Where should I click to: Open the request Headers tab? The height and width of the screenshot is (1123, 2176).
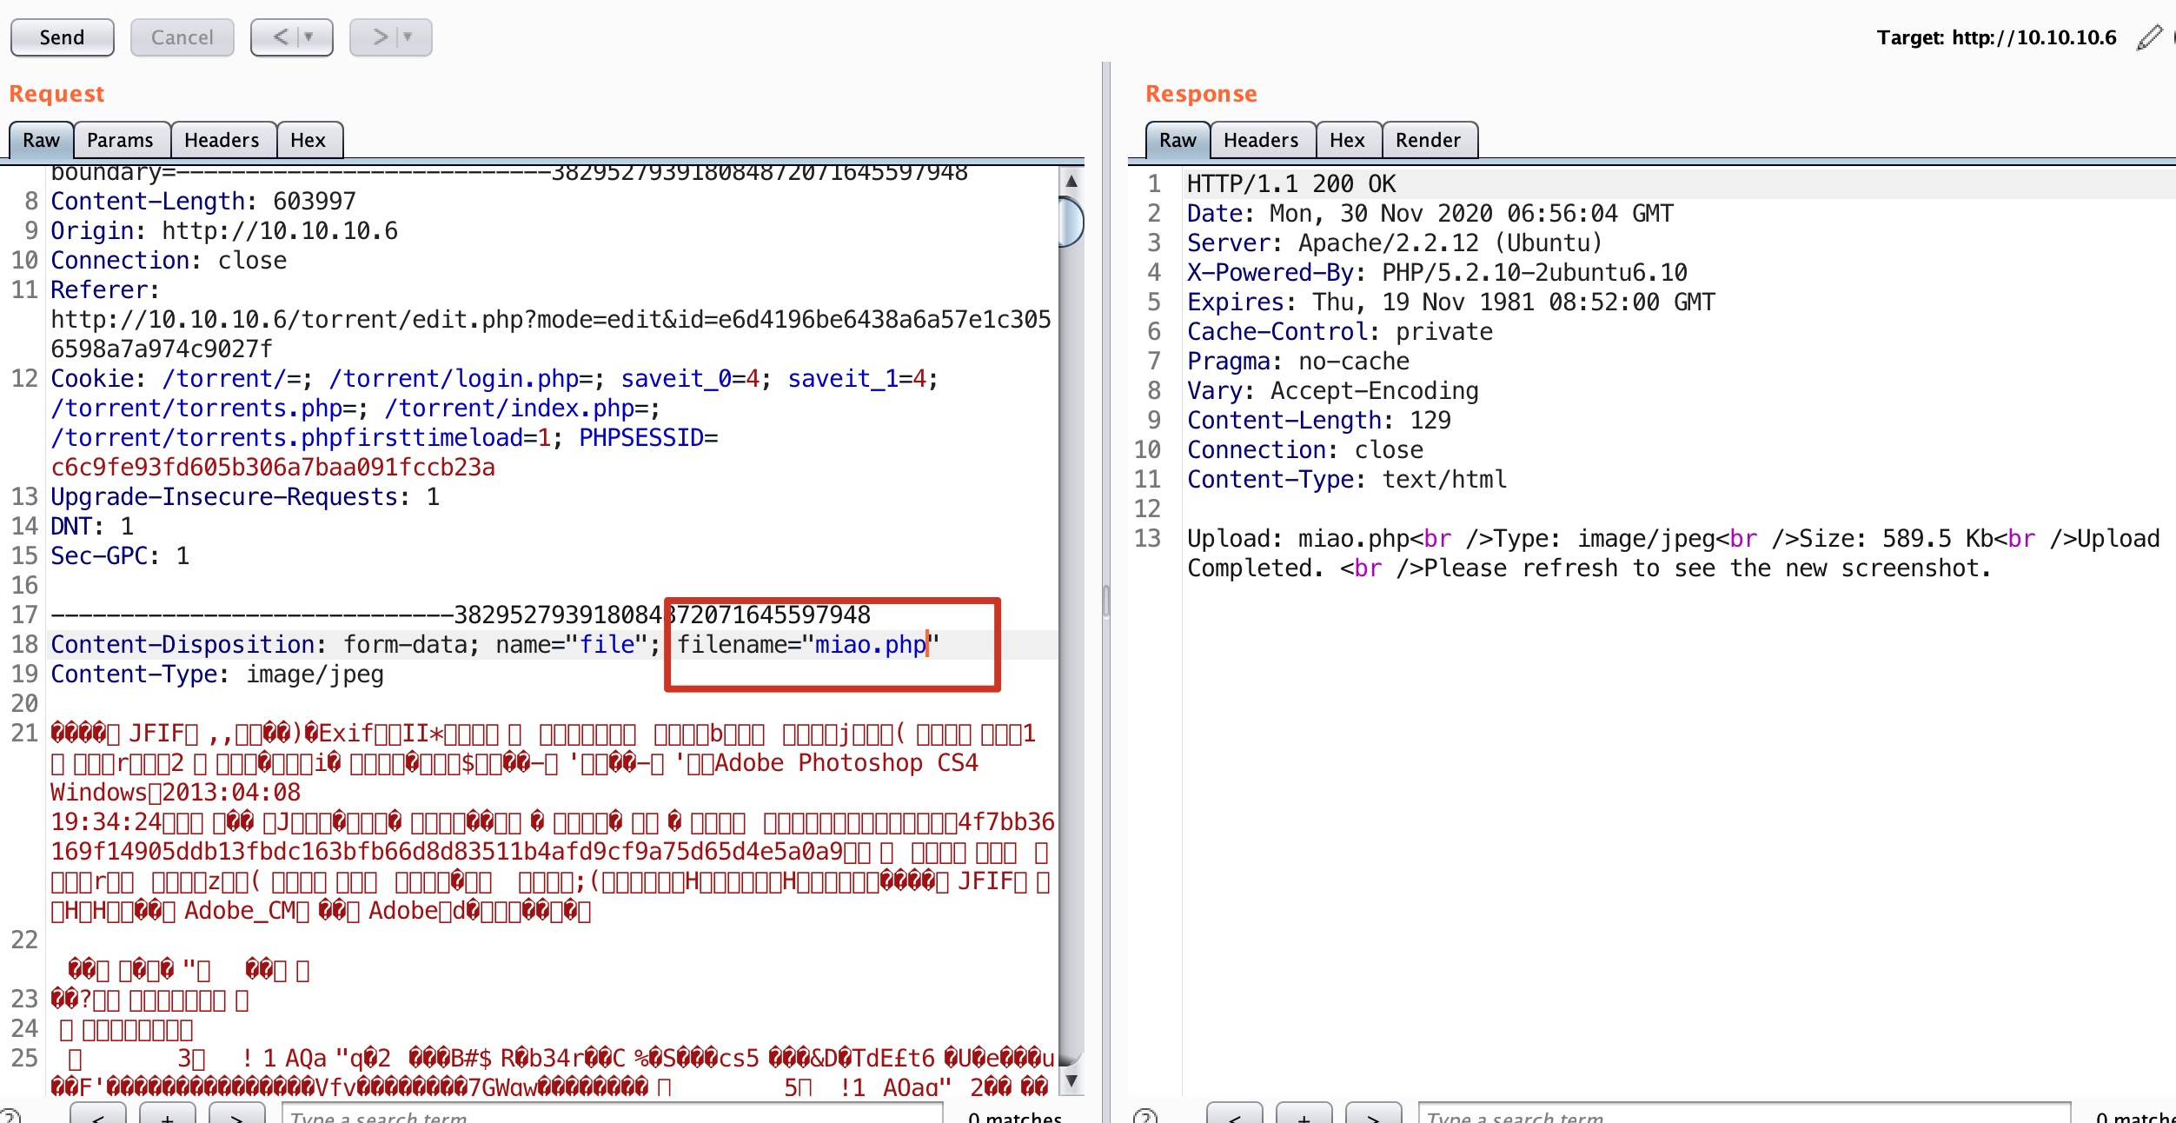(x=222, y=140)
